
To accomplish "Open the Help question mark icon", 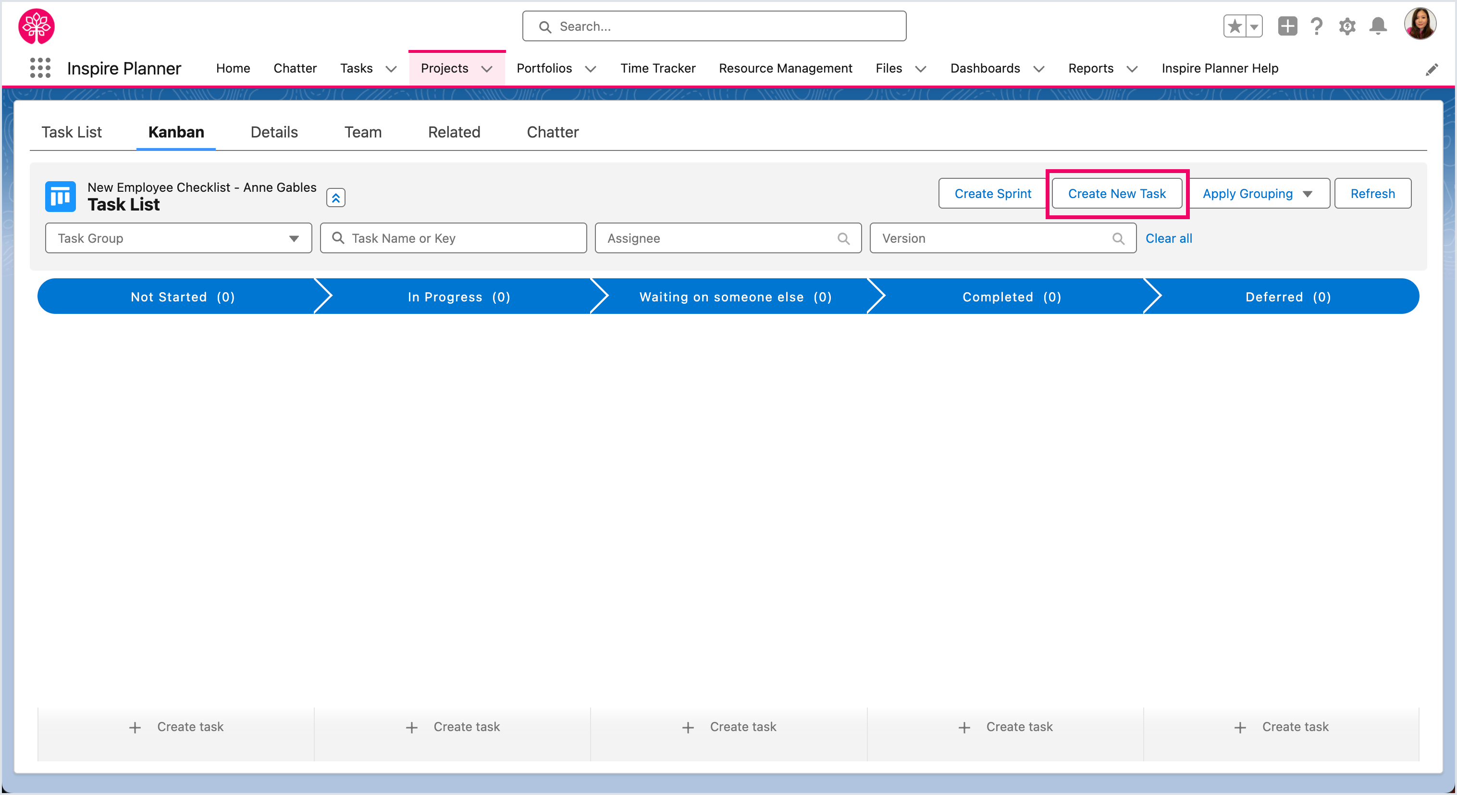I will (x=1317, y=26).
